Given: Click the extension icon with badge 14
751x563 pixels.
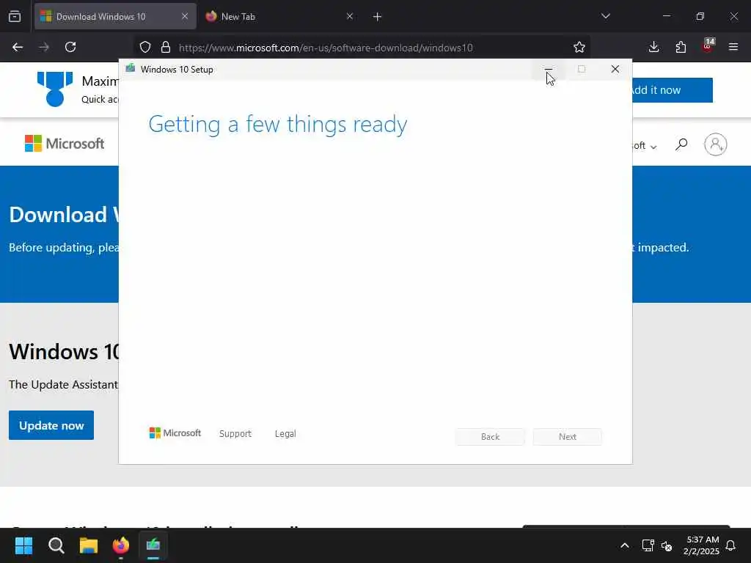Looking at the screenshot, I should [708, 46].
